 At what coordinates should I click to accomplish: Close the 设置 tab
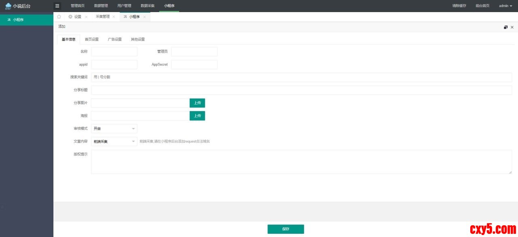point(86,17)
